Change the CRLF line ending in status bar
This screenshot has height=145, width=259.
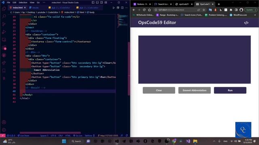coord(61,136)
